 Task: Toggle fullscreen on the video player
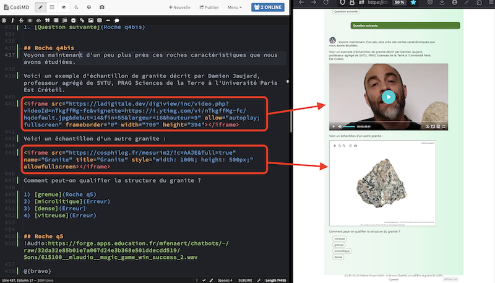[x=444, y=127]
